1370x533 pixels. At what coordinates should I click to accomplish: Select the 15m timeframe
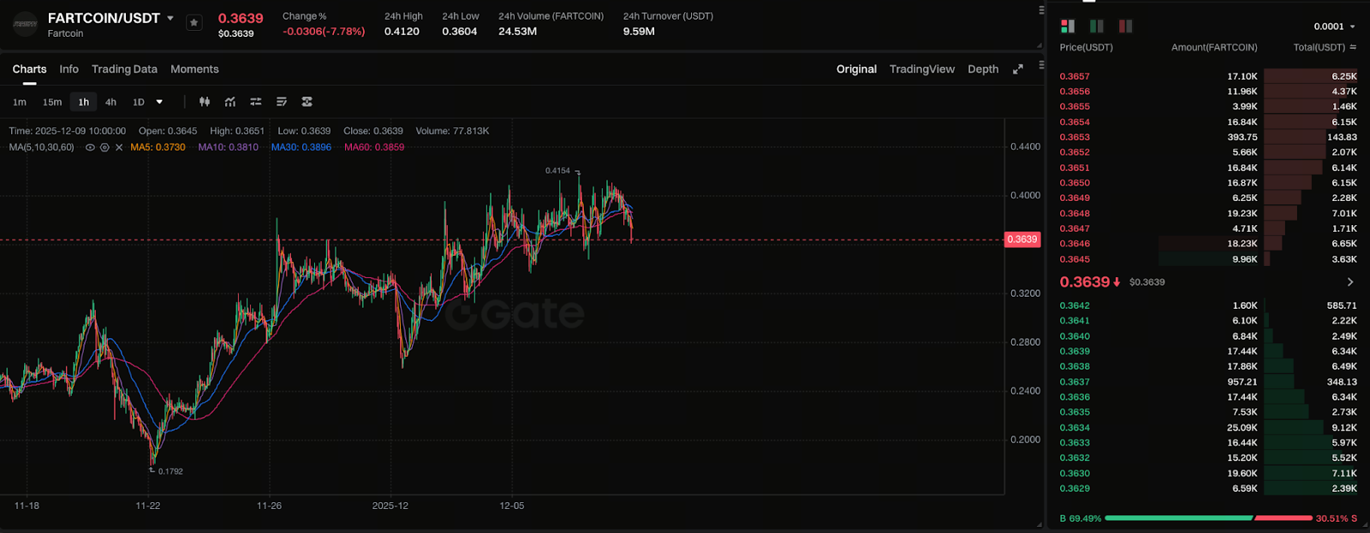[x=52, y=102]
